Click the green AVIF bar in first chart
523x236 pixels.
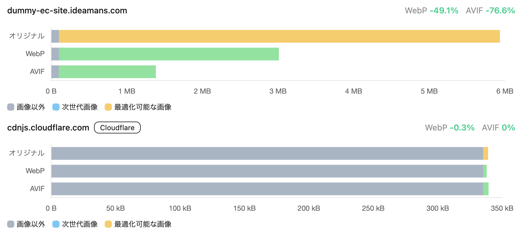(107, 72)
